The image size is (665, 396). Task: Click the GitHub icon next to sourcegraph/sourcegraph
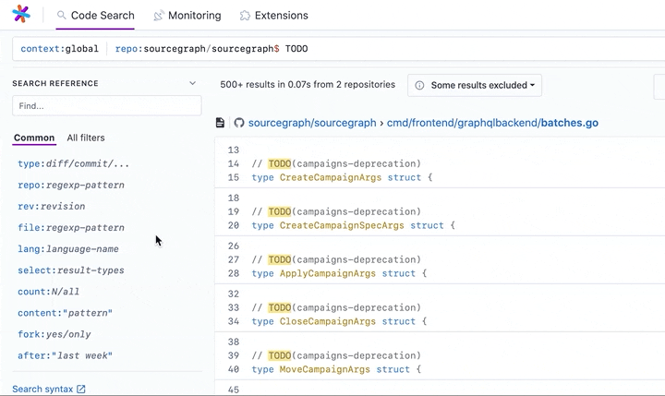click(239, 123)
